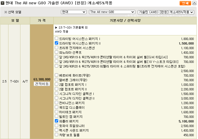Click the page title arrow icon

(x=2, y=3)
